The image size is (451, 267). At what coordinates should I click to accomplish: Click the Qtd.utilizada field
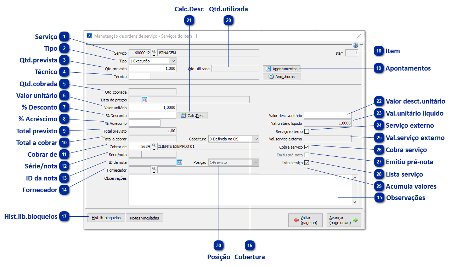pyautogui.click(x=235, y=68)
